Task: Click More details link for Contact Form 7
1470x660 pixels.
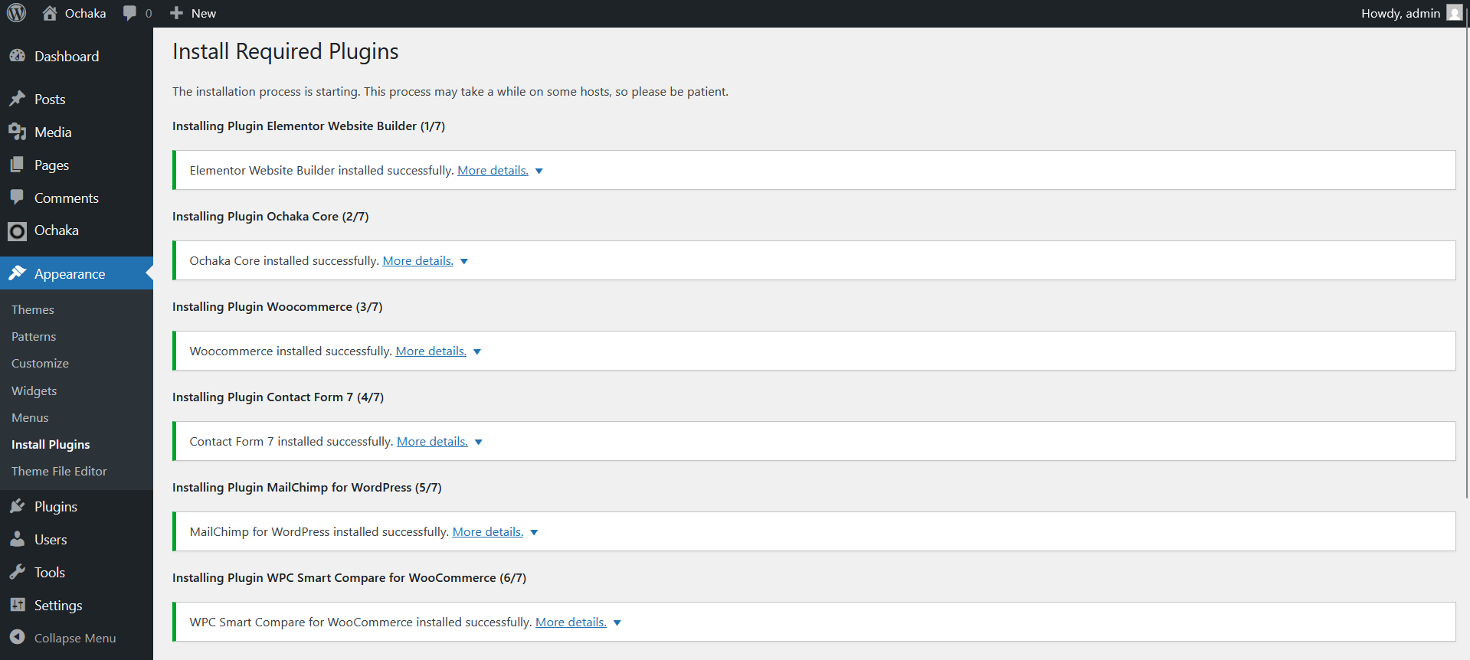Action: click(x=432, y=441)
